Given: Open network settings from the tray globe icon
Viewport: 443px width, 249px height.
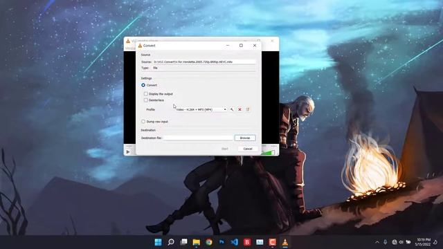Looking at the screenshot, I should (395, 242).
